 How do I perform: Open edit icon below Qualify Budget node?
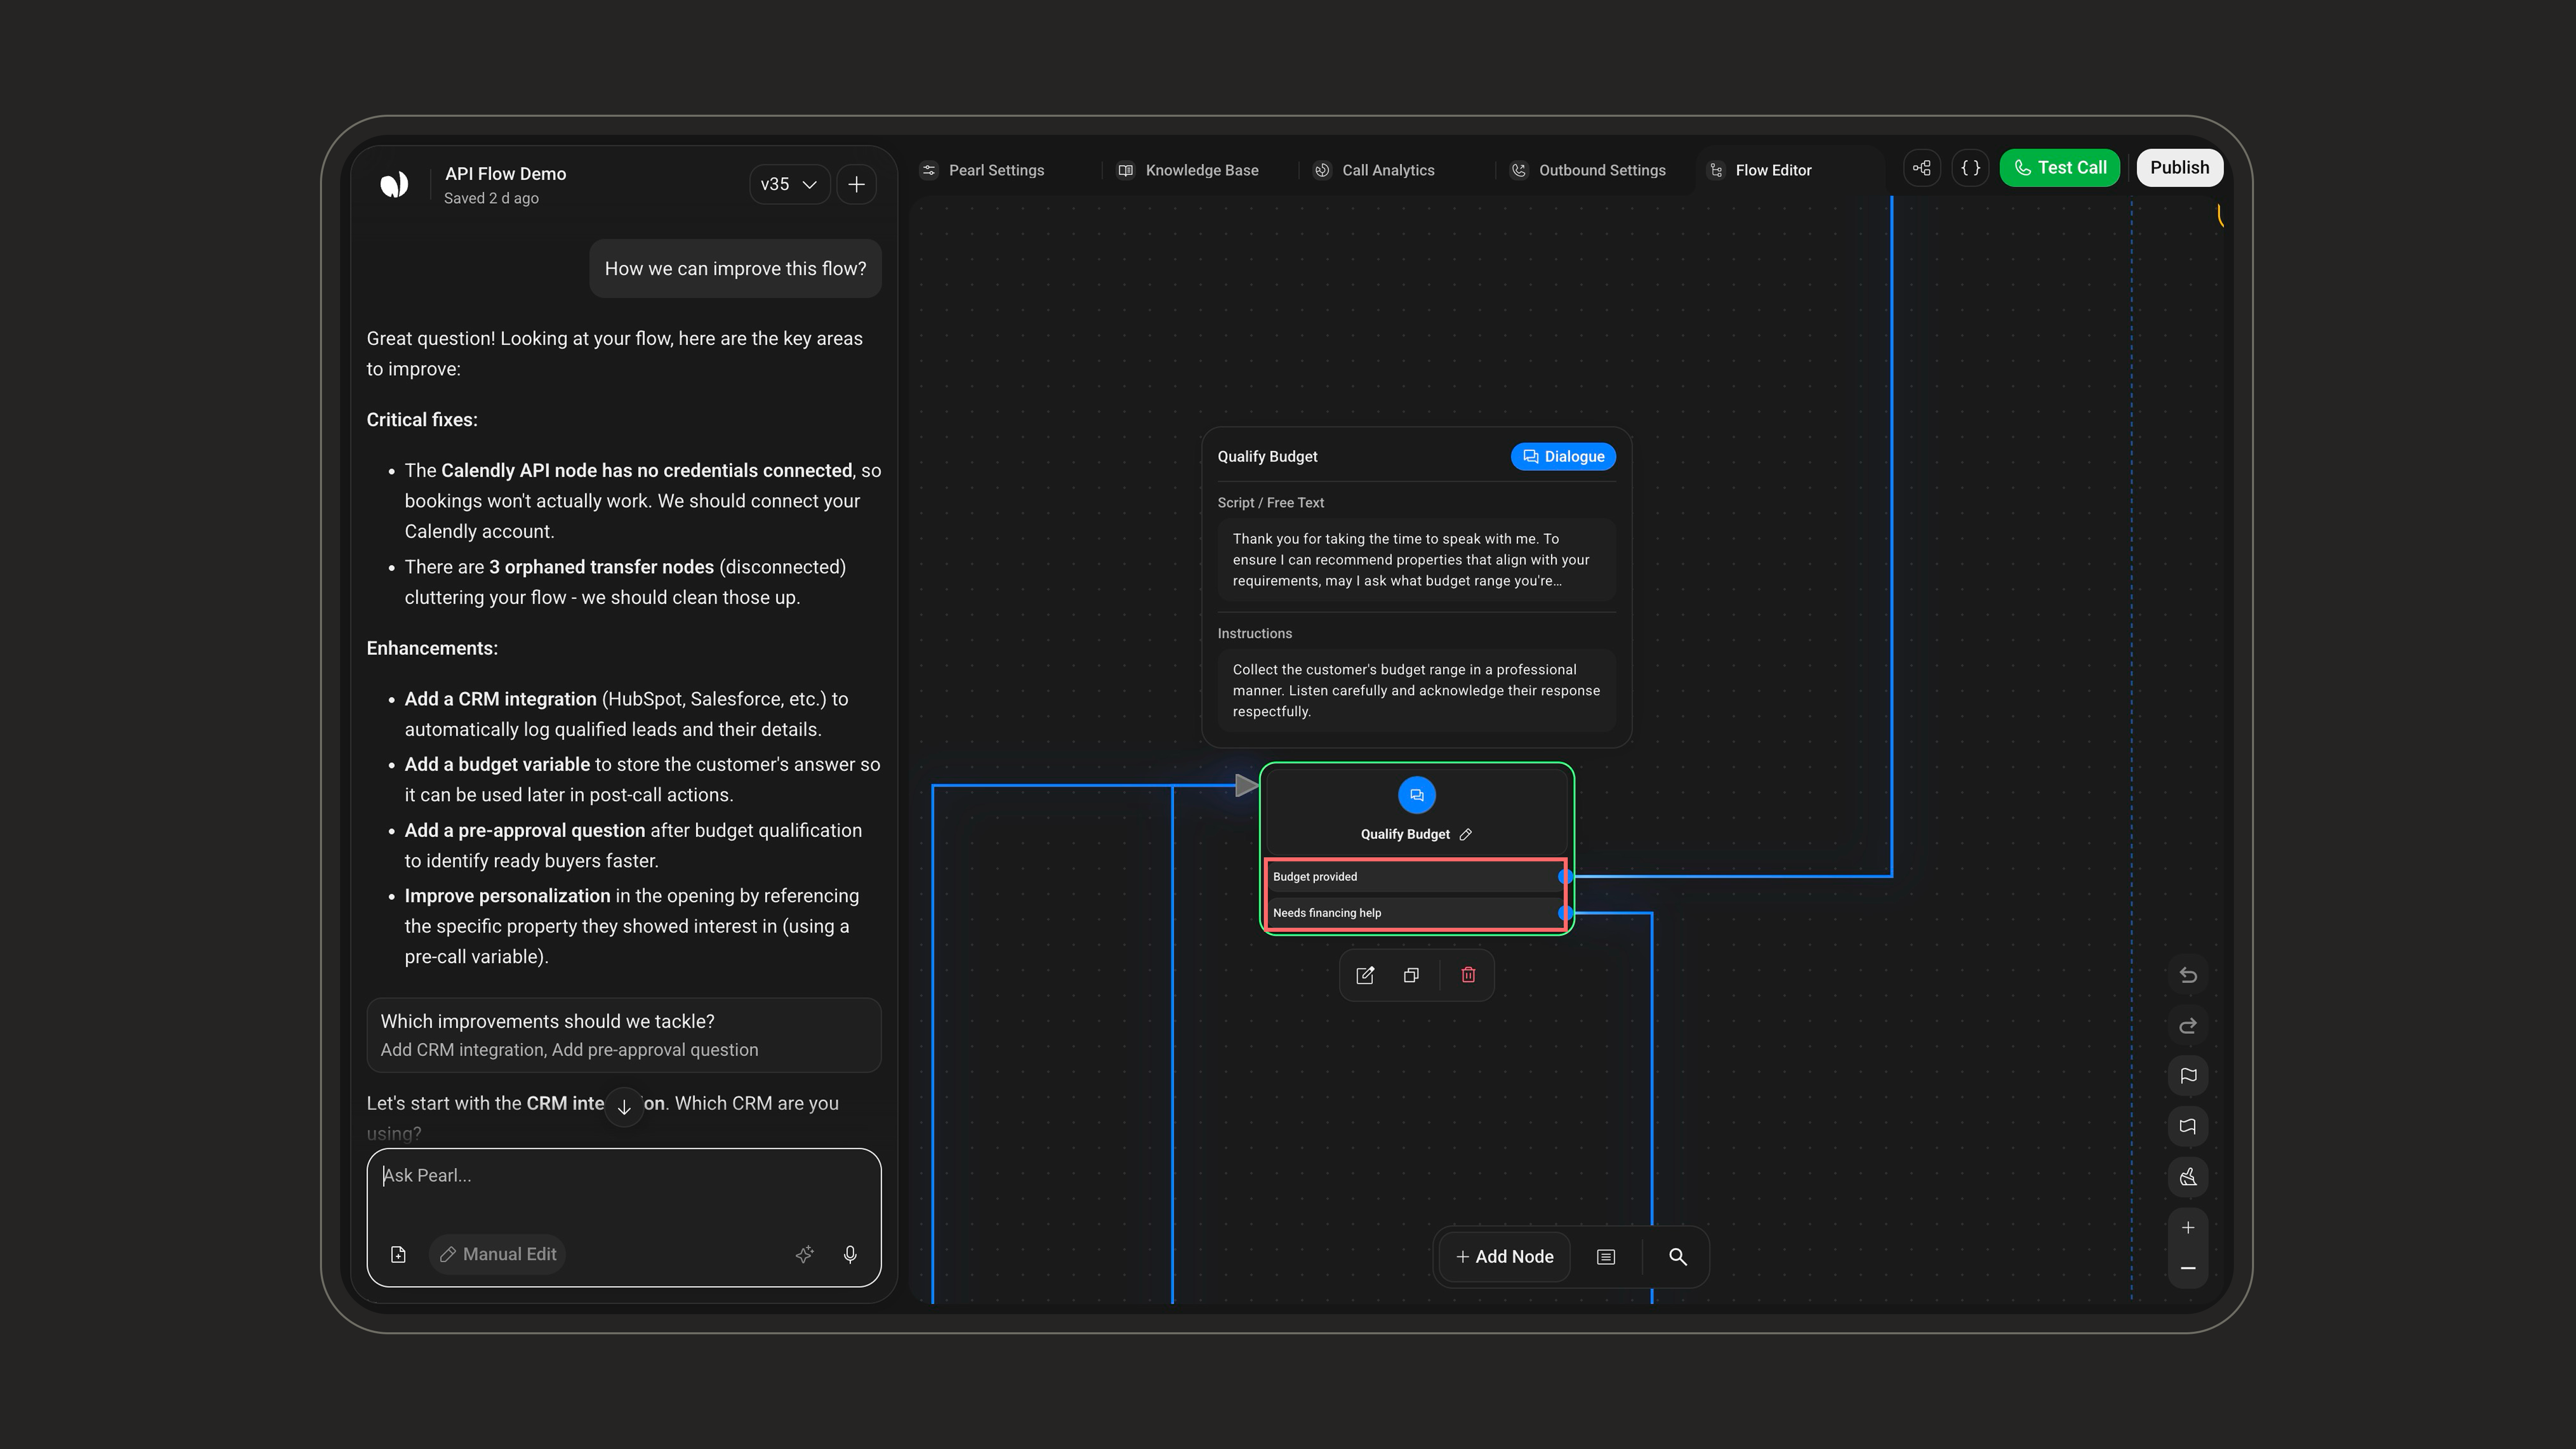1365,975
